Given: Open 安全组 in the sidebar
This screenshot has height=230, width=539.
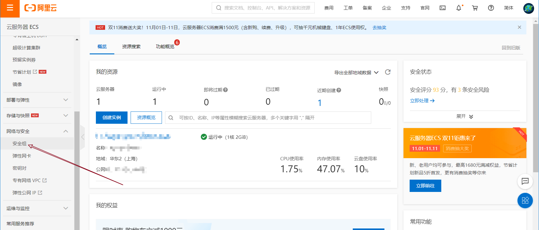Looking at the screenshot, I should coord(19,144).
